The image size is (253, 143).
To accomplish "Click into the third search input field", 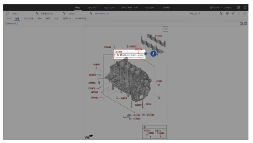I will pyautogui.click(x=79, y=14).
